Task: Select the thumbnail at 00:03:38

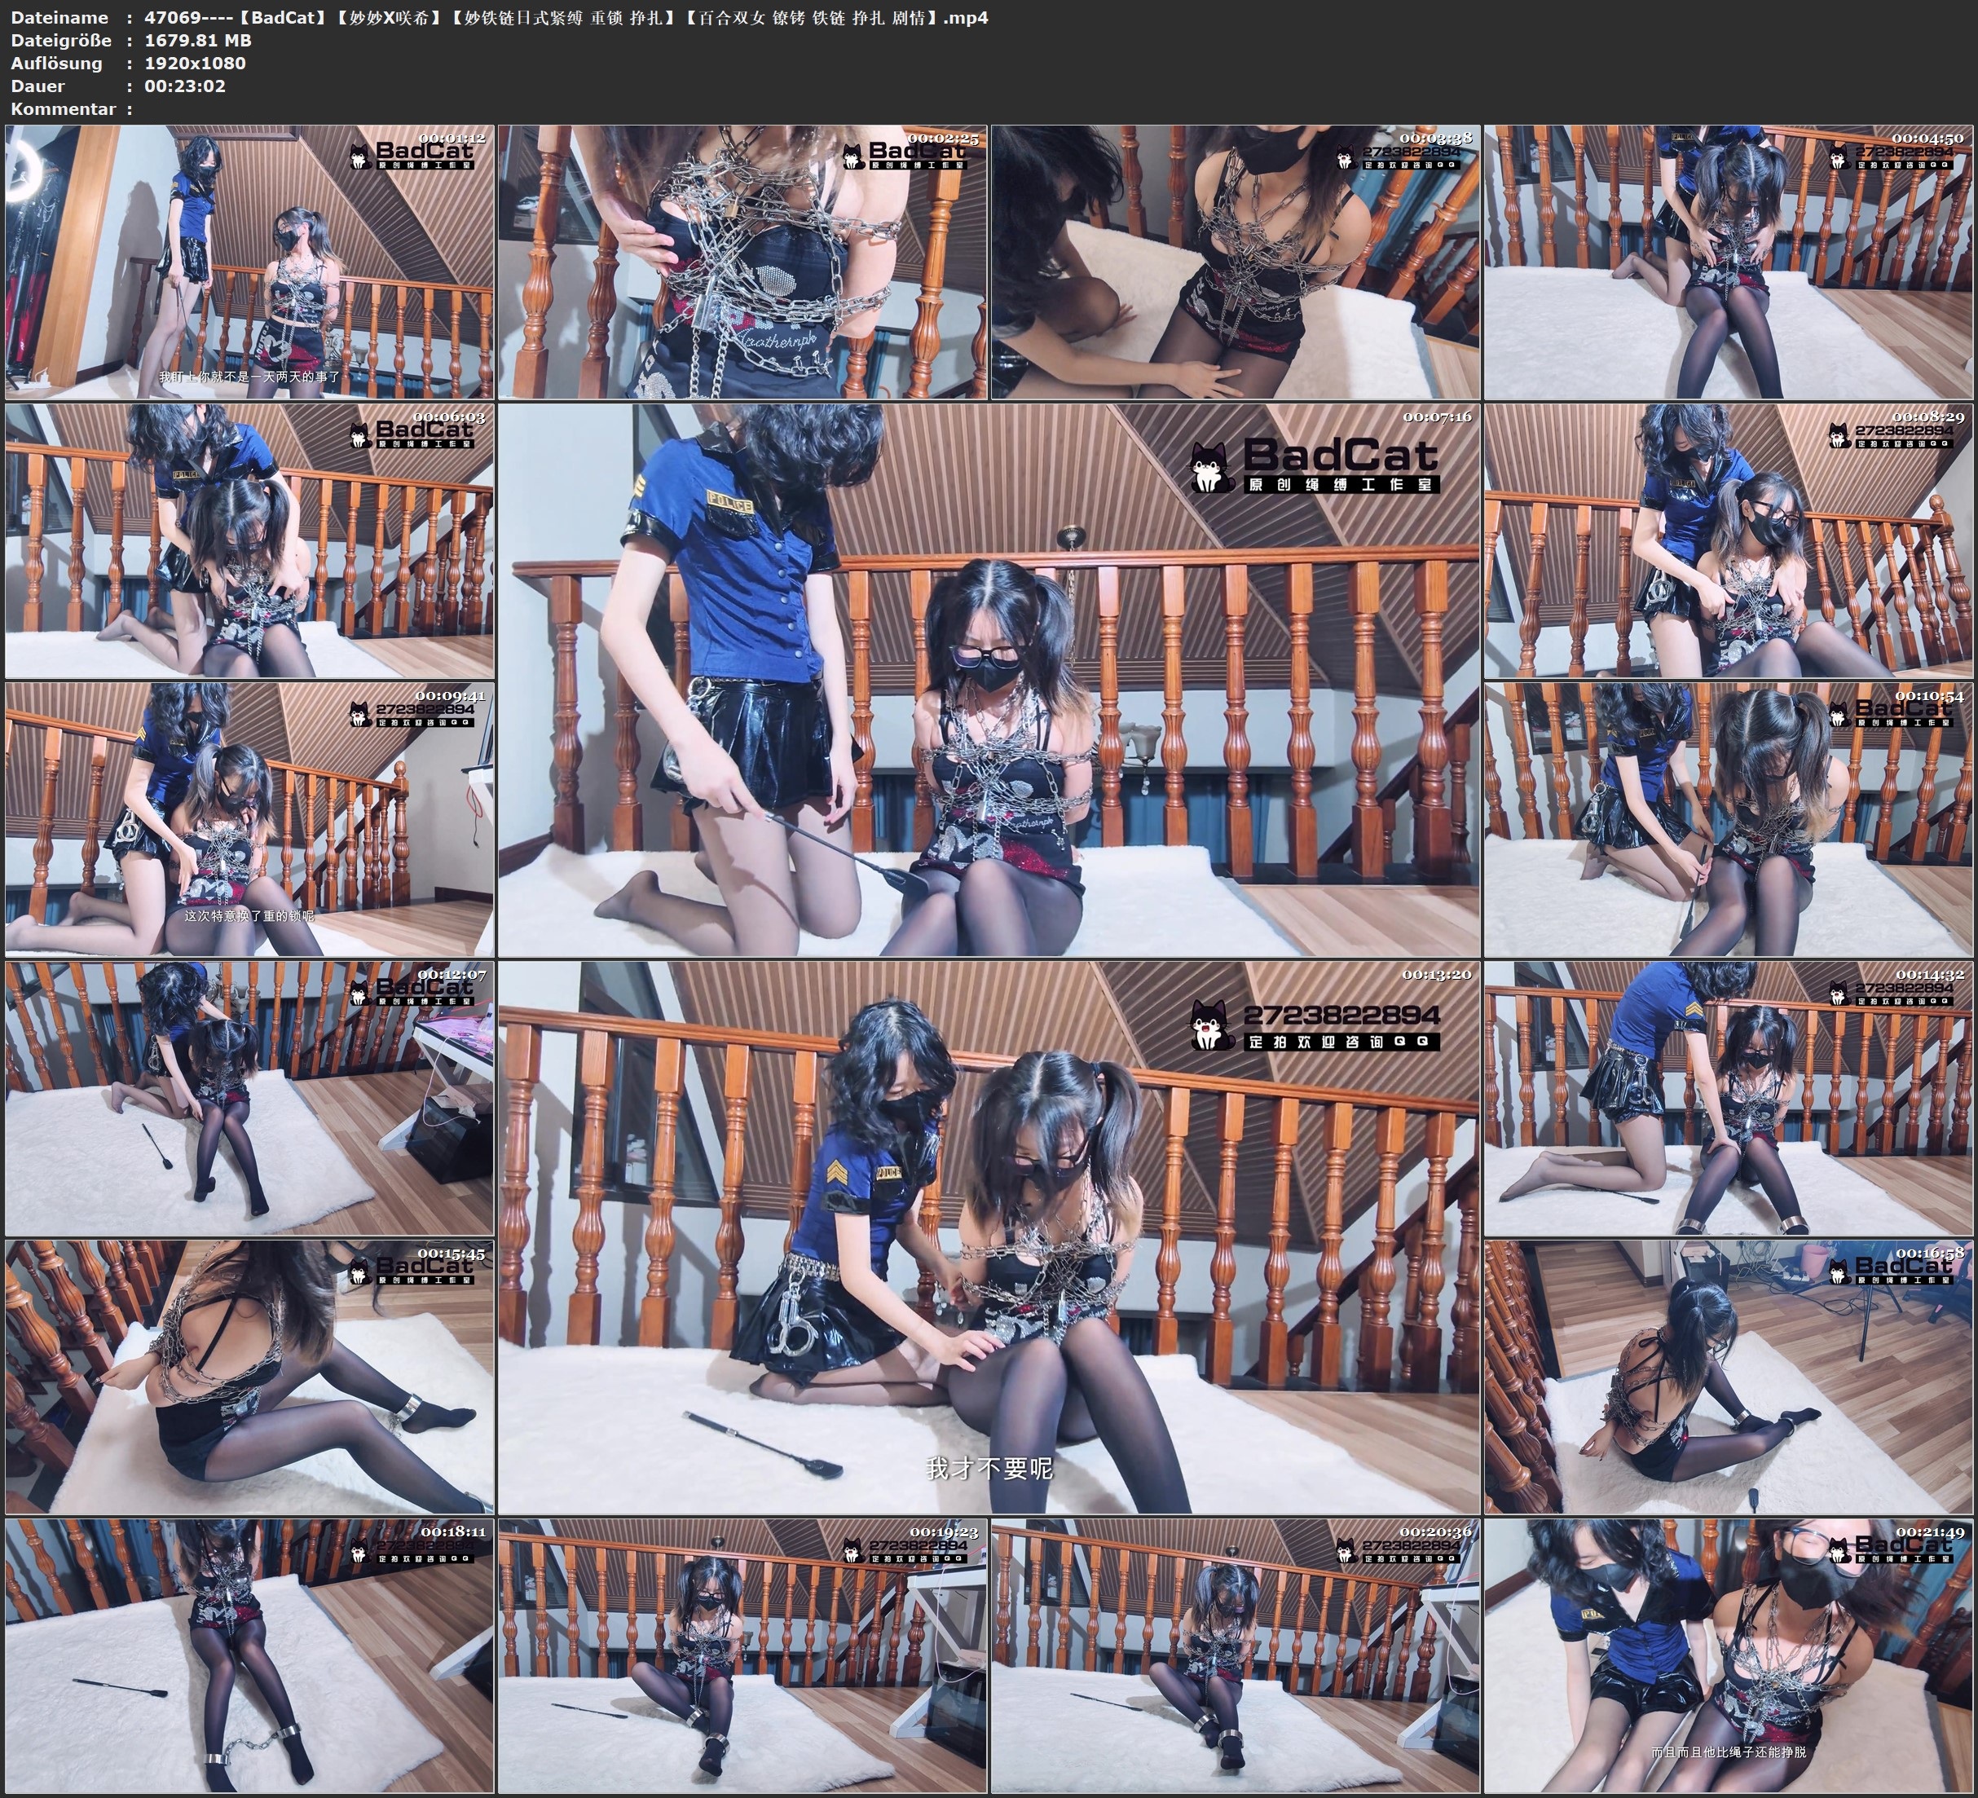Action: tap(1236, 262)
